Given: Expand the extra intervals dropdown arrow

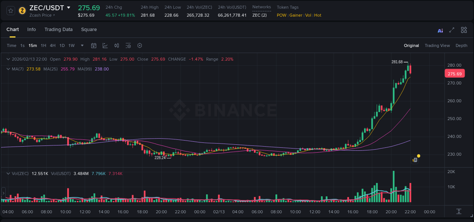Looking at the screenshot, I should [82, 45].
